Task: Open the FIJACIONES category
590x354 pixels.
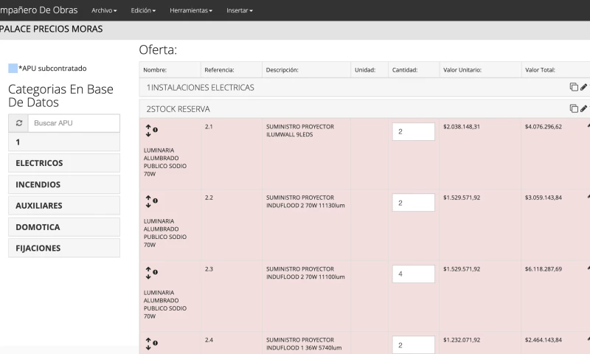Action: tap(64, 248)
